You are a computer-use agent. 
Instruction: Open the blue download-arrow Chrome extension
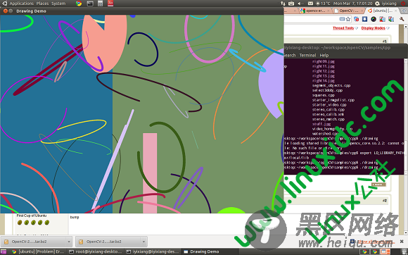365,19
